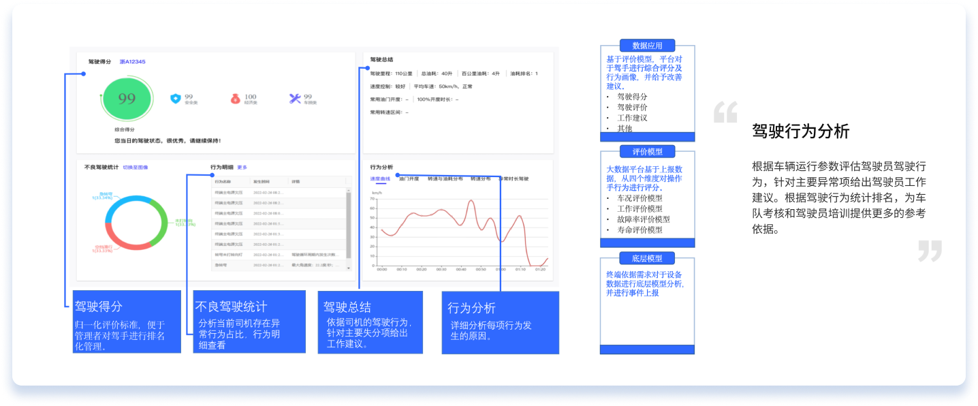The width and height of the screenshot is (978, 406).
Task: Select the 异常时长驾驶 tab
Action: (x=515, y=178)
